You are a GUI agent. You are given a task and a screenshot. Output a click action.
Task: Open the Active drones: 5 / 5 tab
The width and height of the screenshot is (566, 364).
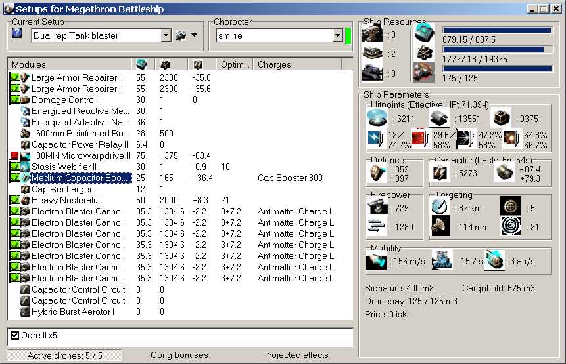(x=64, y=355)
